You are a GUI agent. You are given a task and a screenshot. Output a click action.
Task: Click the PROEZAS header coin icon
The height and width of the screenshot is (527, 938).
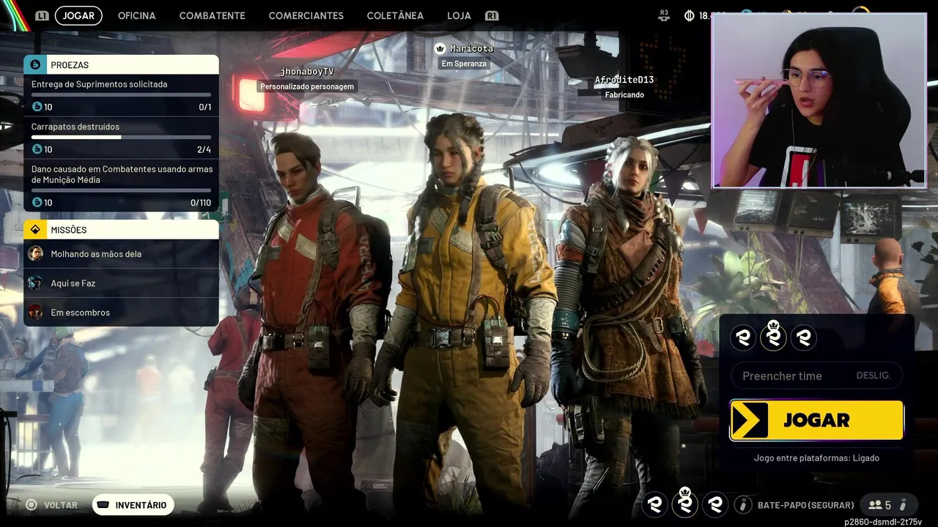(x=35, y=65)
